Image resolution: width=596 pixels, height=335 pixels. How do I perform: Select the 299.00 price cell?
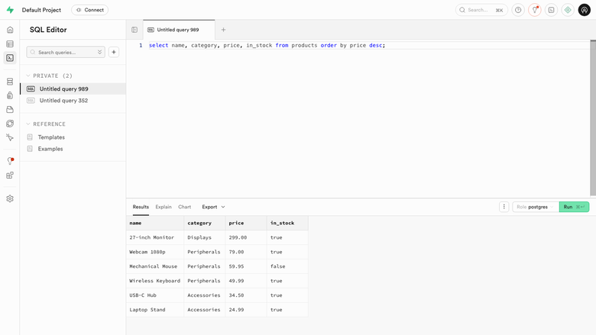coord(246,237)
